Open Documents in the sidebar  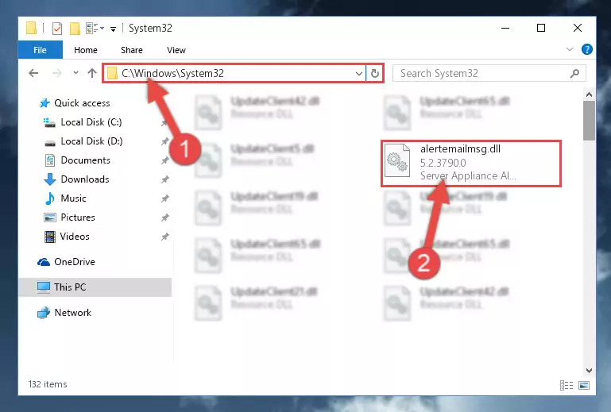pyautogui.click(x=78, y=160)
